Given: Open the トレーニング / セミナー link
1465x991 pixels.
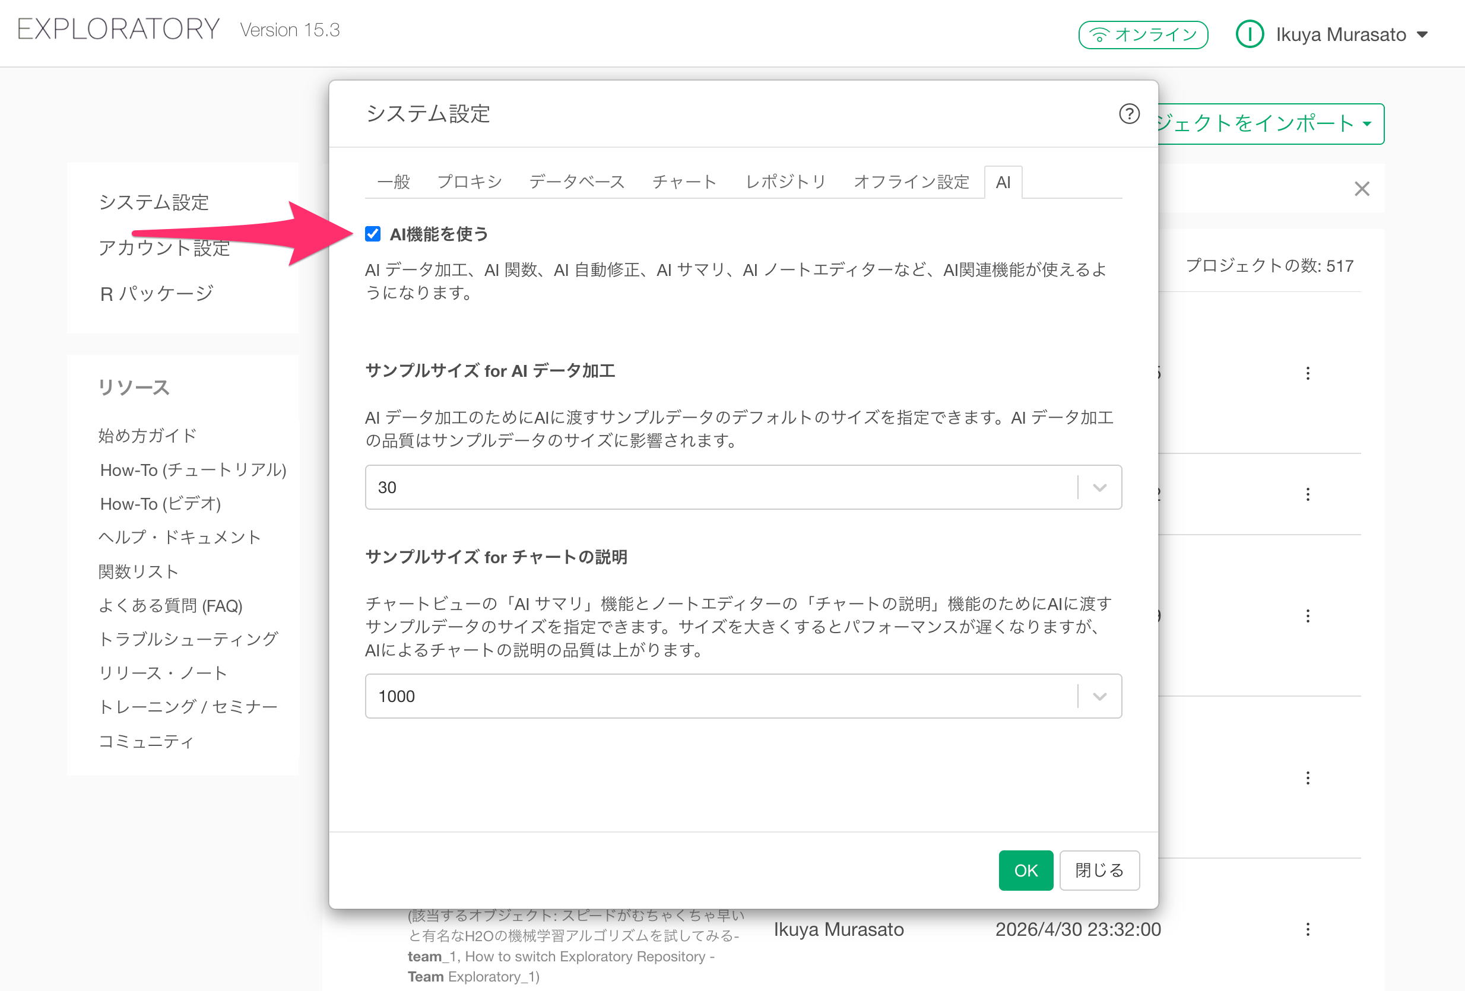Looking at the screenshot, I should click(188, 707).
